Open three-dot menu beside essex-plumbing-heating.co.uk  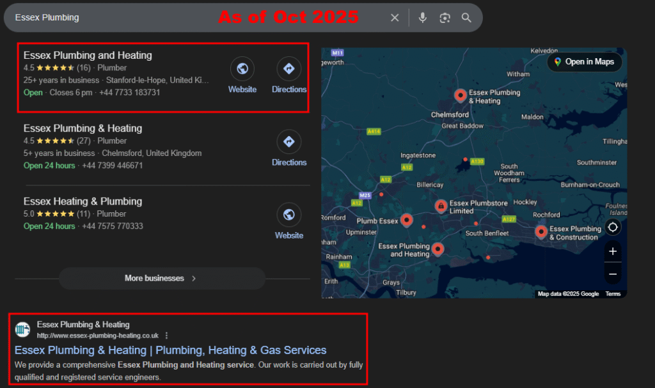tap(167, 336)
